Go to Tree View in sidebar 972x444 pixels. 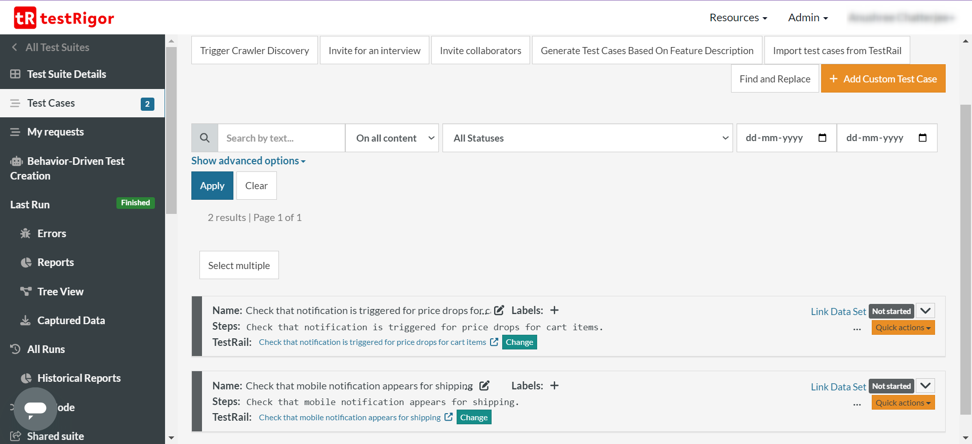coord(60,292)
